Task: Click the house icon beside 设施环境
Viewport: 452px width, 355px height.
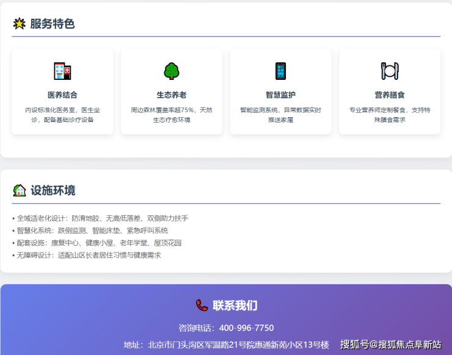Action: 20,190
